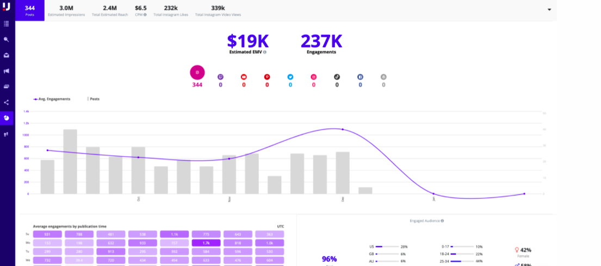
Task: Select the CPM $6.5 stat
Action: click(141, 11)
